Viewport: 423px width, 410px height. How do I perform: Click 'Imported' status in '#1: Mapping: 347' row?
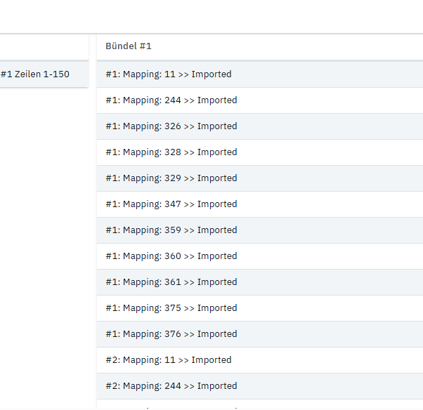click(x=217, y=204)
